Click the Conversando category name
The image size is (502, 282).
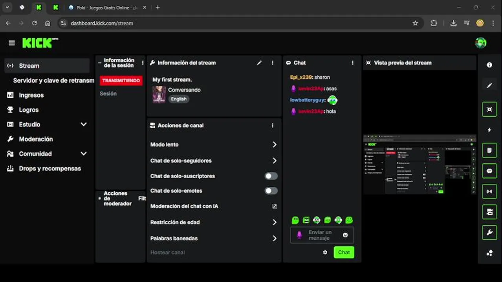184,90
